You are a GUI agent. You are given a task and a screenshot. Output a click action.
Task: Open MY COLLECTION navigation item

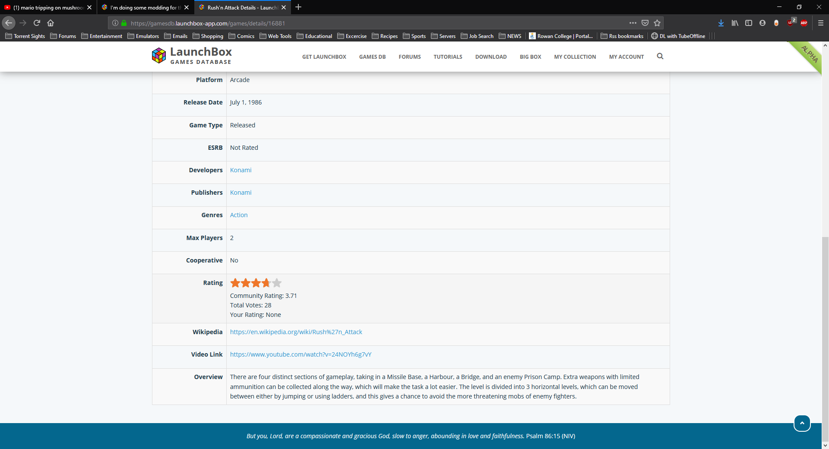(575, 57)
